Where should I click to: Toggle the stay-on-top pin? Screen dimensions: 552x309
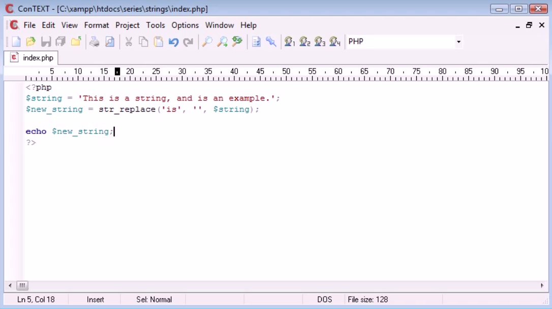click(x=271, y=42)
